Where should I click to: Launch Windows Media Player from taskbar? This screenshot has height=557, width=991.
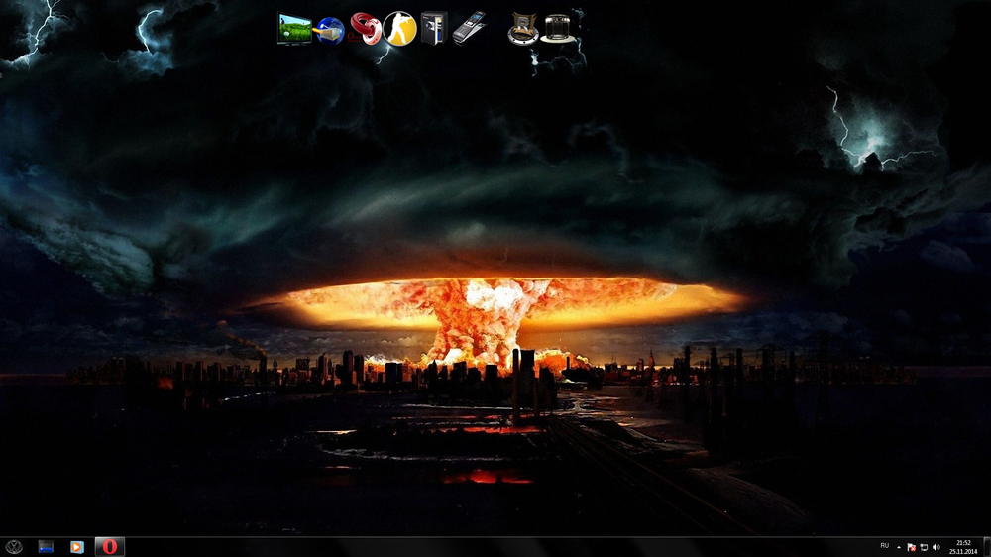pyautogui.click(x=77, y=546)
